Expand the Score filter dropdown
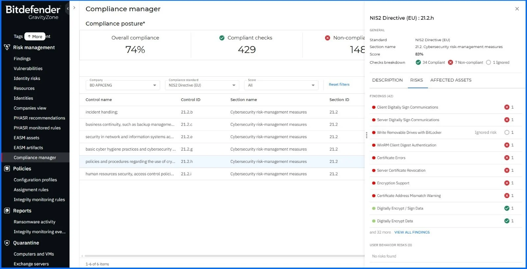Viewport: 527px width, 269px height. point(281,85)
